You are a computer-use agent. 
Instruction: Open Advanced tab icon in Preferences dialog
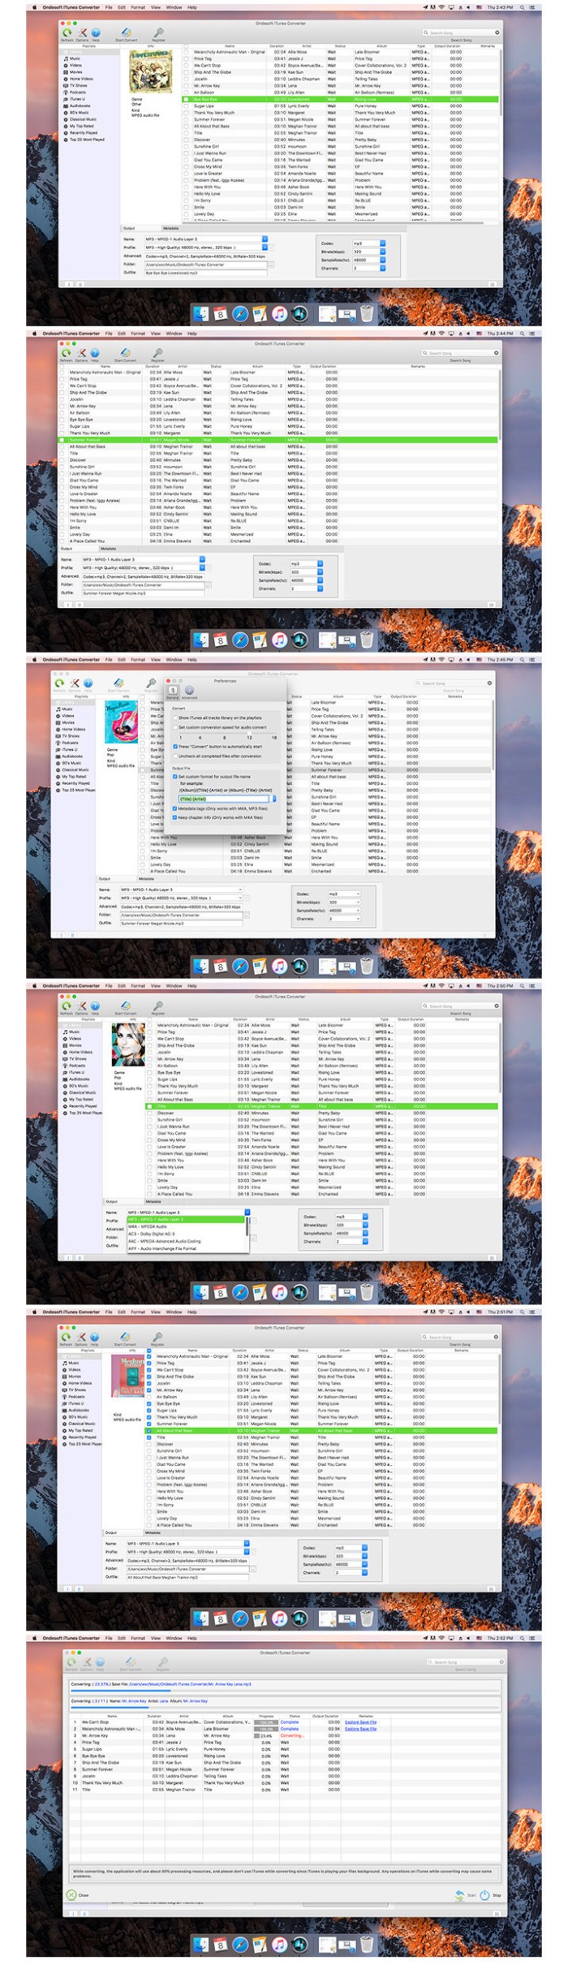coord(189,691)
